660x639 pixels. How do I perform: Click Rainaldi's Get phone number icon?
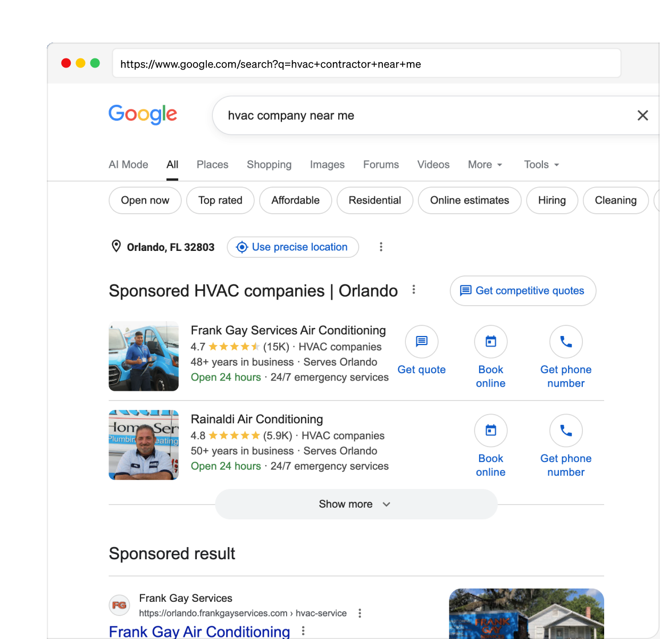click(566, 430)
